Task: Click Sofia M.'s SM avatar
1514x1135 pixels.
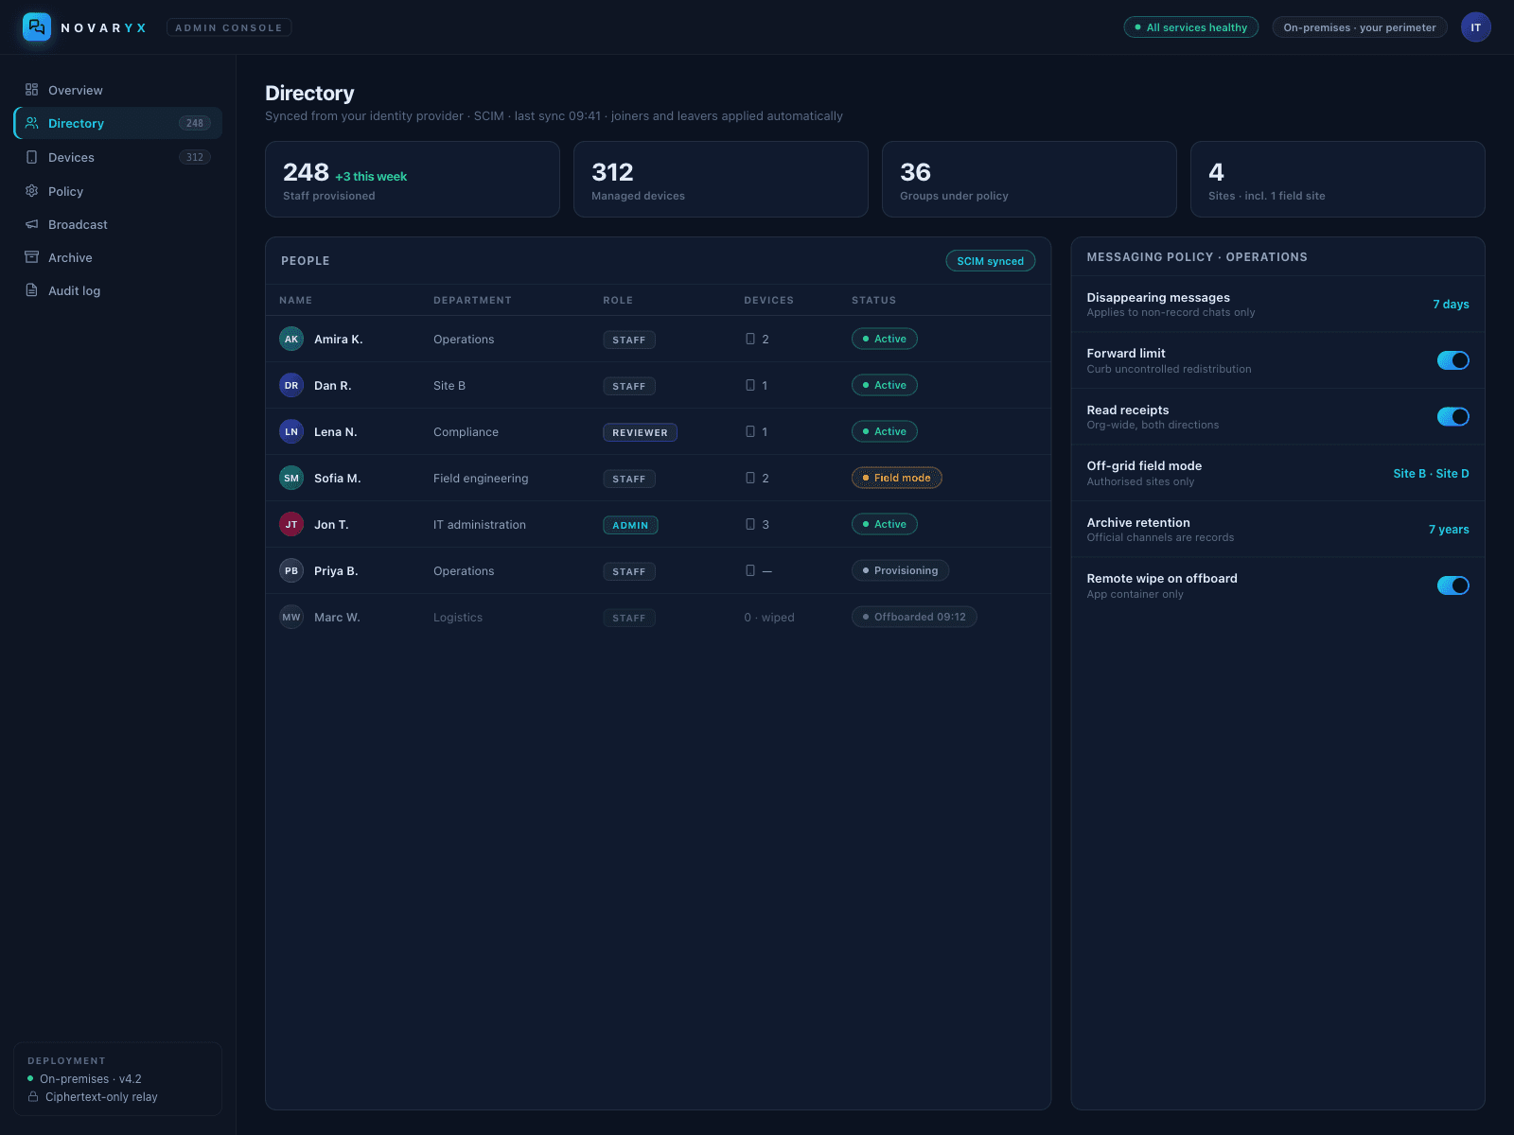Action: pos(291,478)
